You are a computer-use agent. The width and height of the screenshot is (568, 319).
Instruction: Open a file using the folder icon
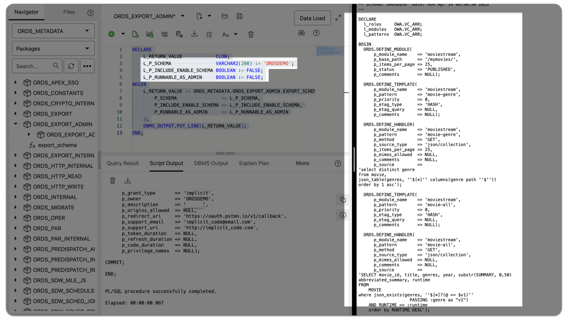tap(225, 16)
